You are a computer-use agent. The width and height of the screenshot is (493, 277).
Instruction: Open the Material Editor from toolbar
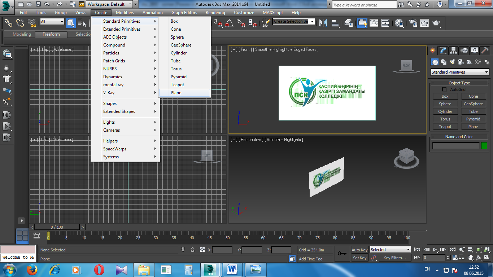(x=399, y=23)
